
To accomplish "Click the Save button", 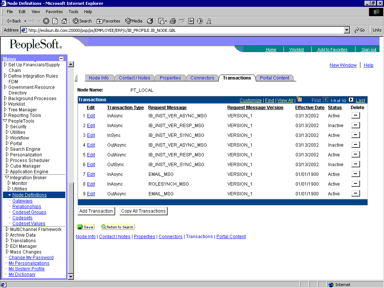I will [85, 227].
